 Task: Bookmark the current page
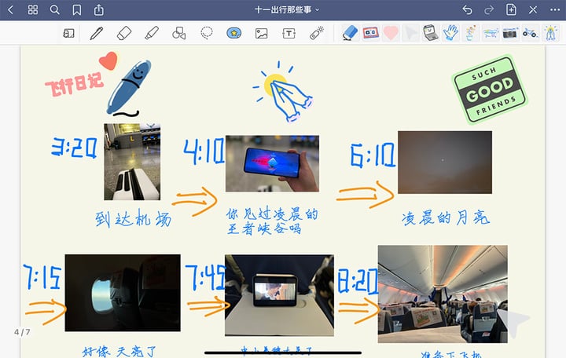point(76,10)
